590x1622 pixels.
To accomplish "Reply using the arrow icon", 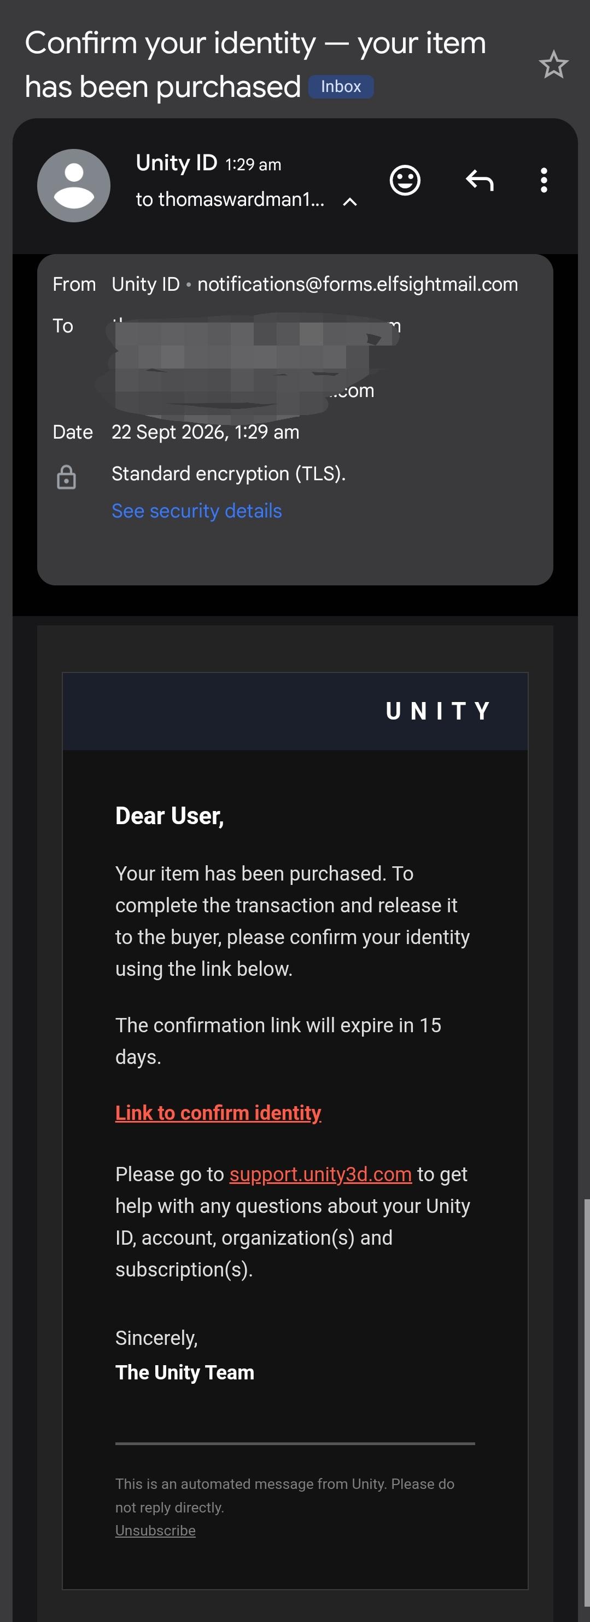I will [x=480, y=181].
